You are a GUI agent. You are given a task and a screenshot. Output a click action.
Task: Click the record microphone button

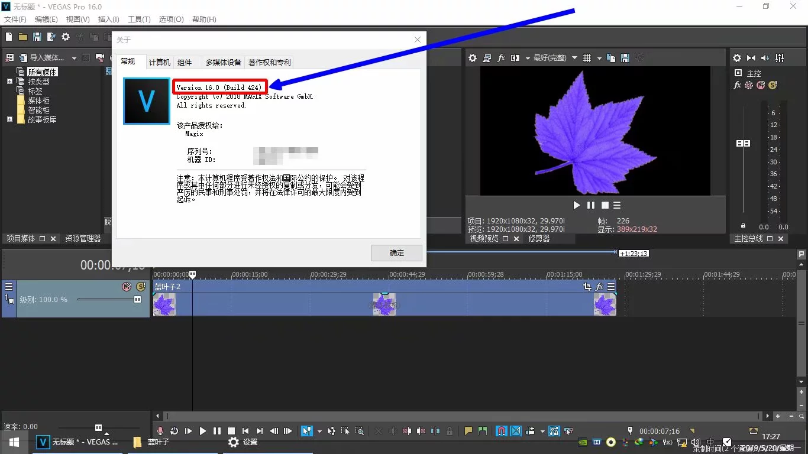(160, 431)
